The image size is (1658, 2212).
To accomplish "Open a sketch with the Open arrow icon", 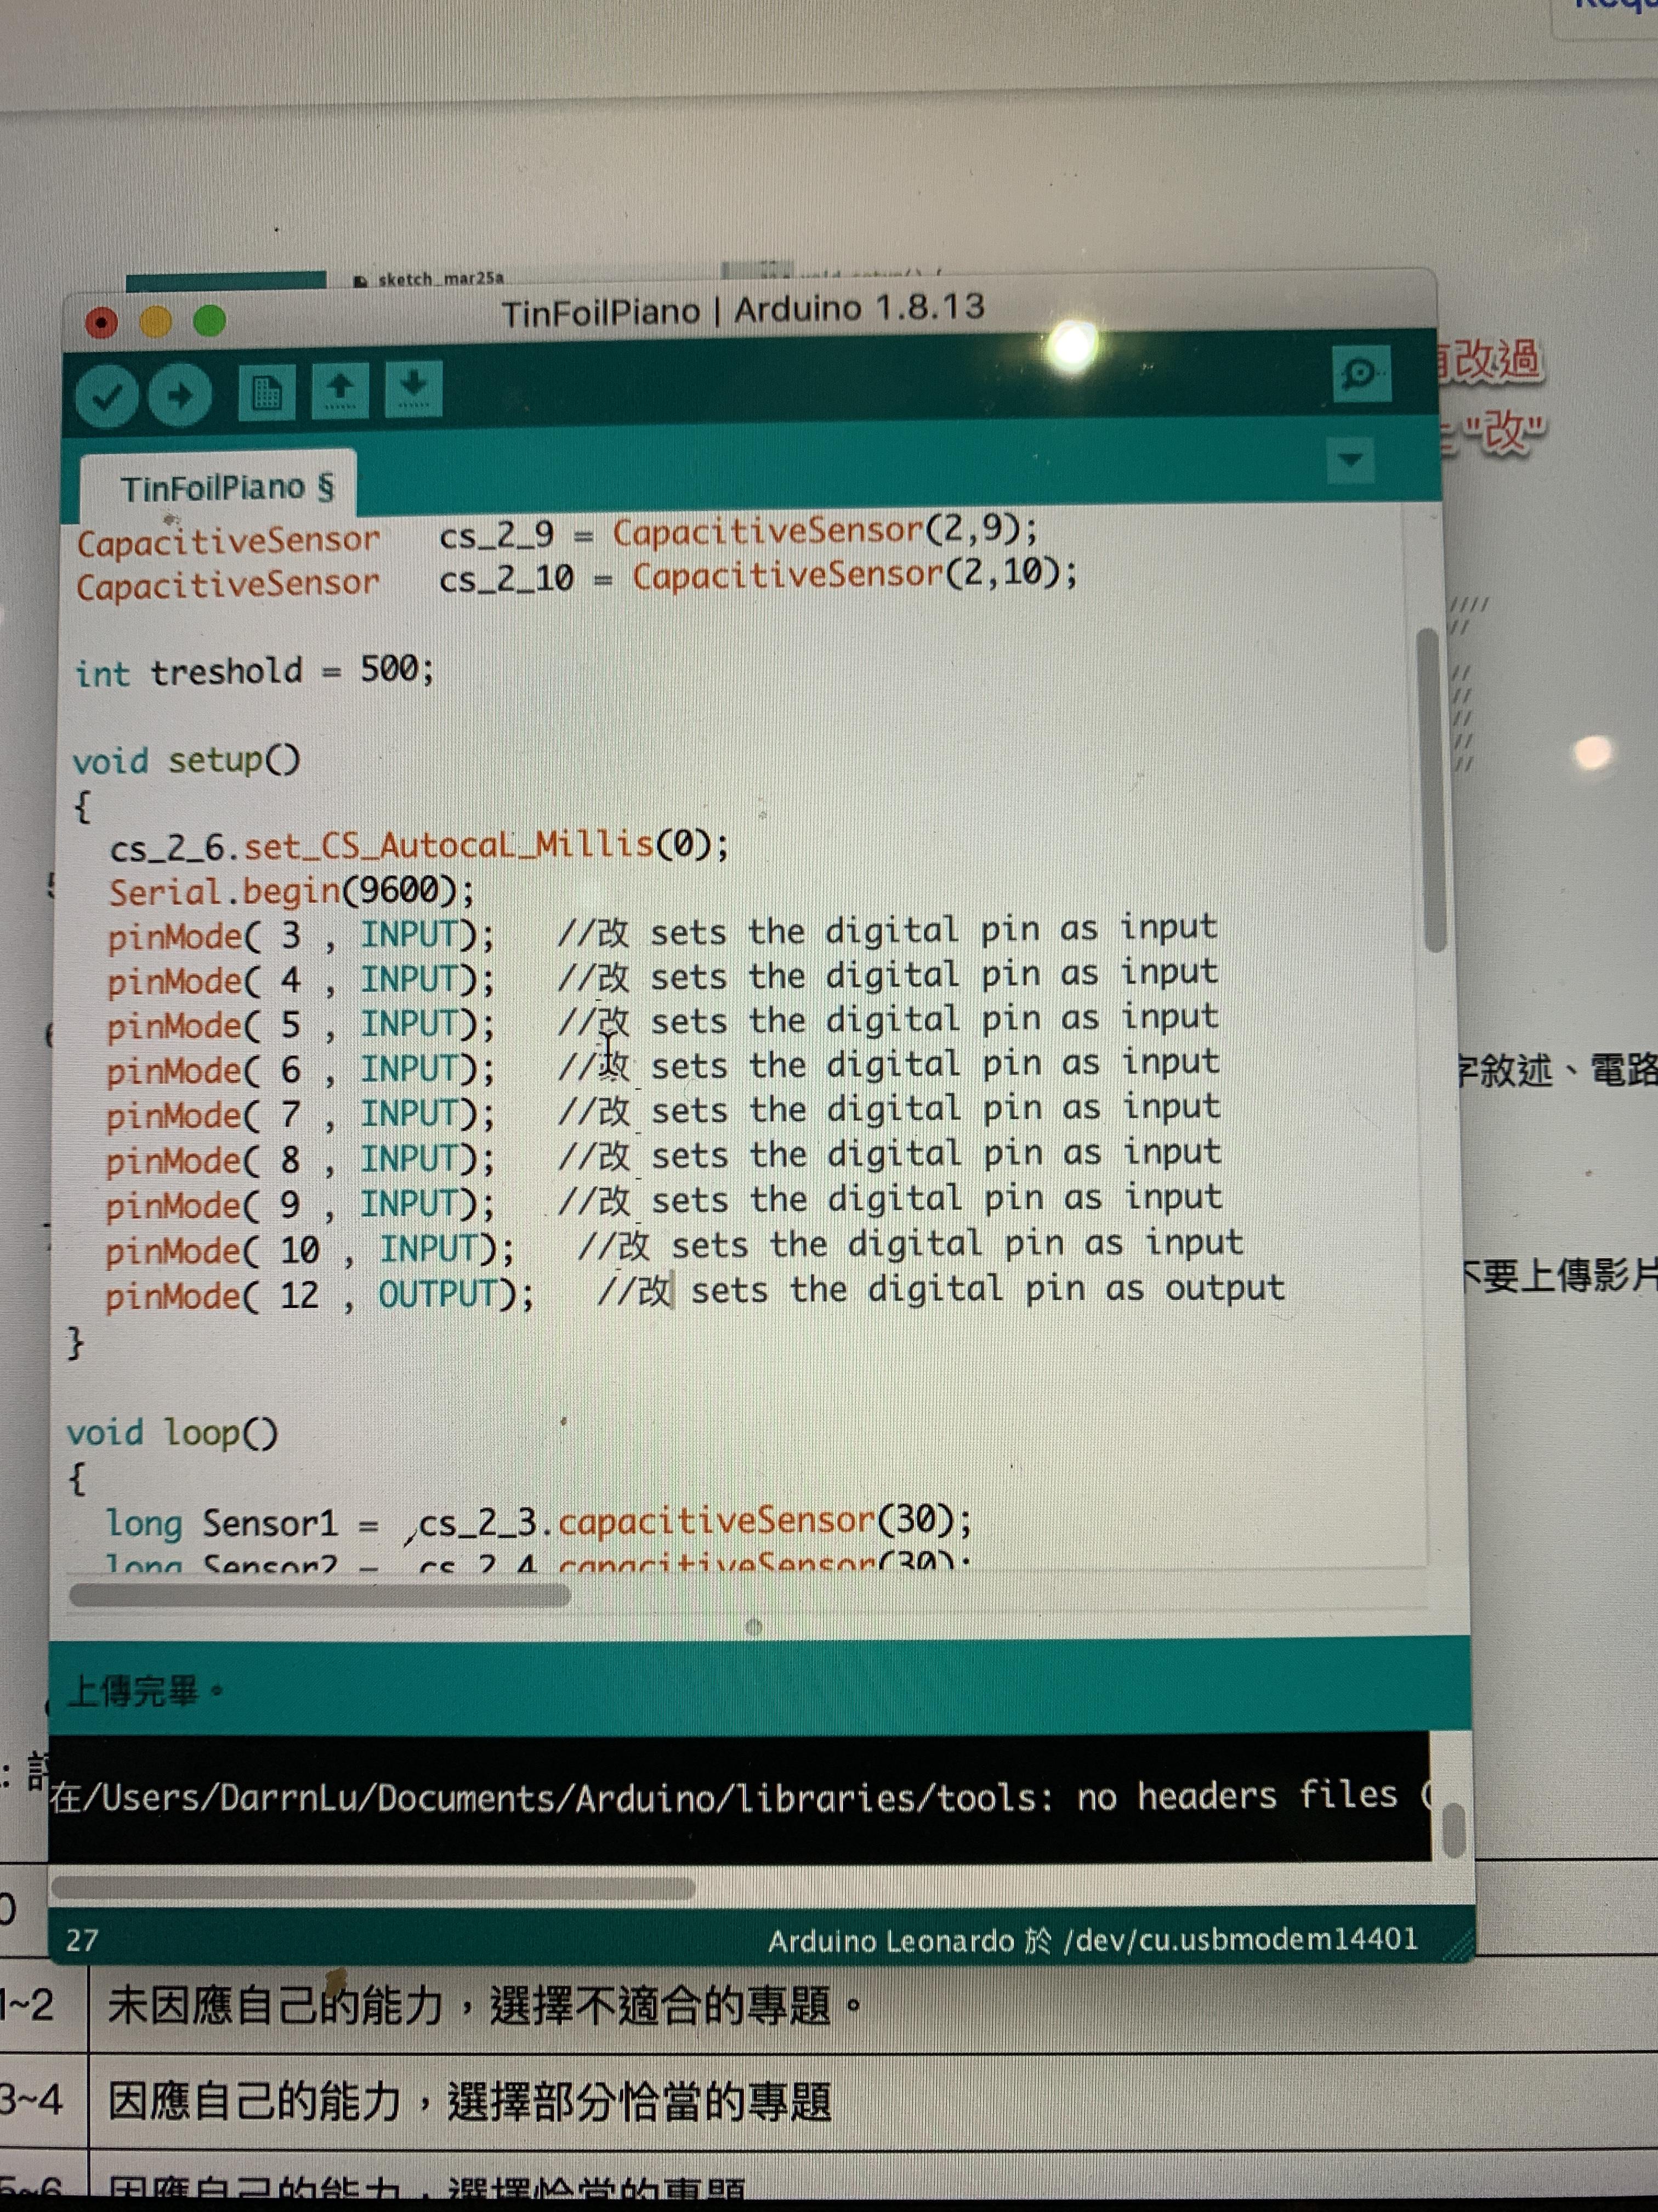I will click(x=340, y=390).
